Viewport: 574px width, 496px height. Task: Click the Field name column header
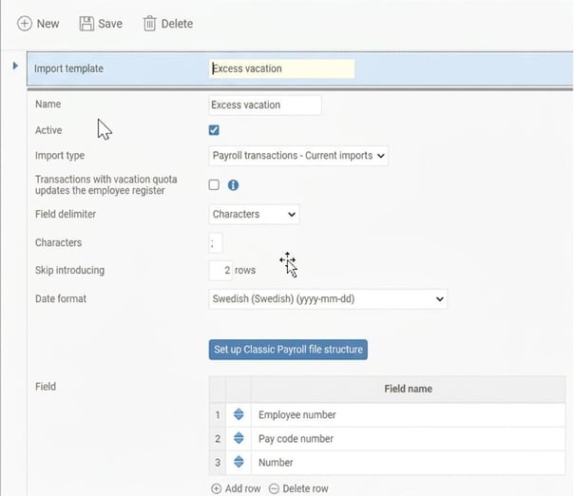pyautogui.click(x=409, y=389)
